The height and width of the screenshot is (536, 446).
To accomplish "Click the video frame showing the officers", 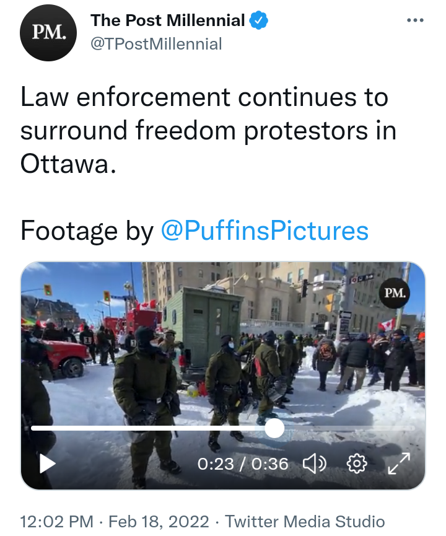I will click(x=223, y=342).
